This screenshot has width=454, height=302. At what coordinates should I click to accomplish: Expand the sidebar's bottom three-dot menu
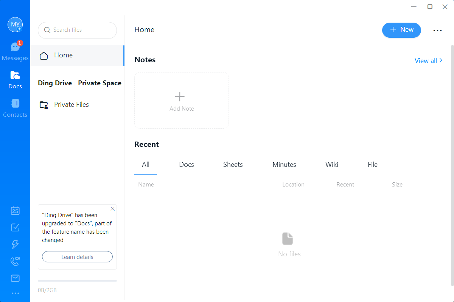point(15,293)
